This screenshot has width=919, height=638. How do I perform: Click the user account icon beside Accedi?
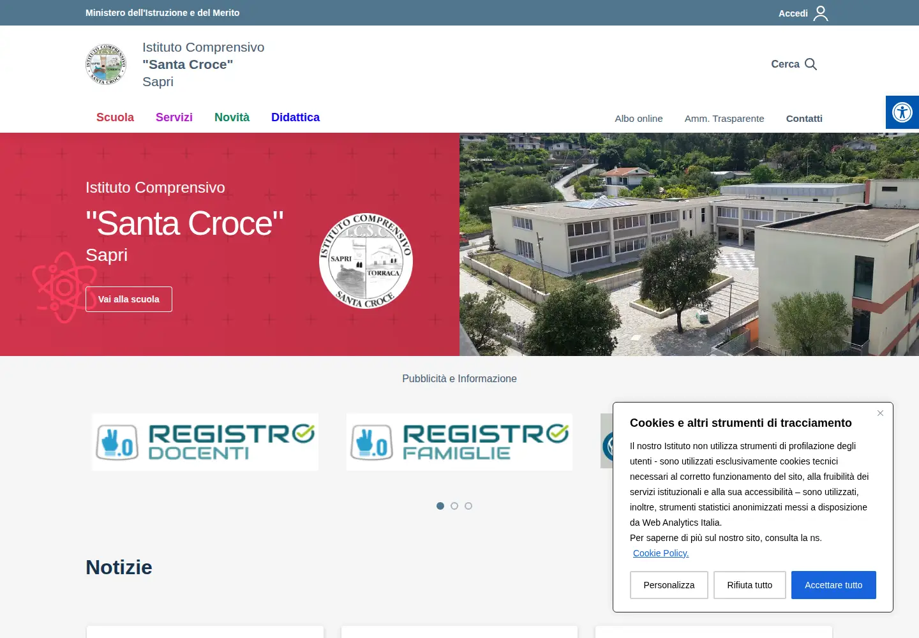[821, 13]
